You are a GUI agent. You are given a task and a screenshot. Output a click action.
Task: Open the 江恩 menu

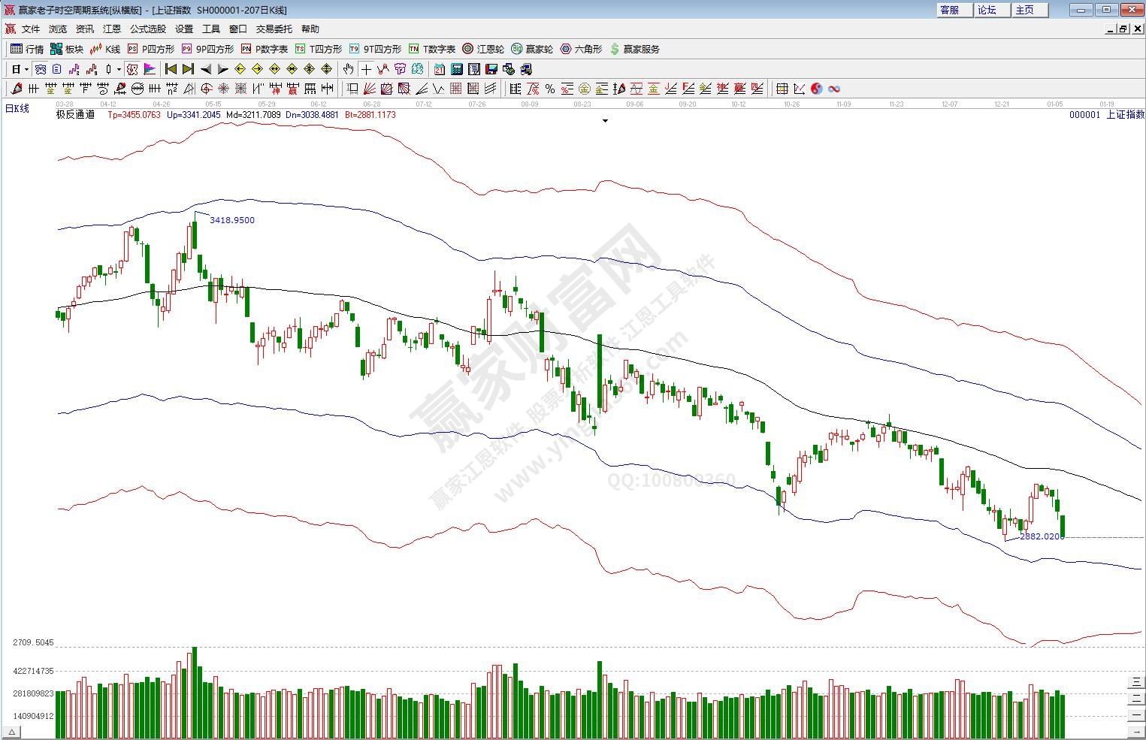(x=111, y=29)
